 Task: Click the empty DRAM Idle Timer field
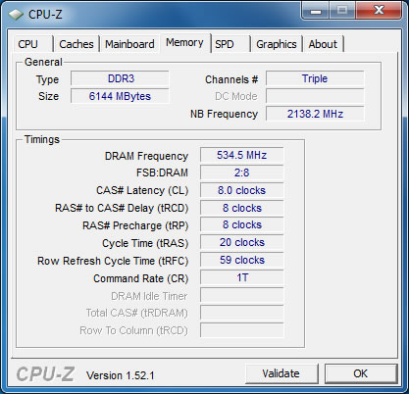[x=242, y=296]
